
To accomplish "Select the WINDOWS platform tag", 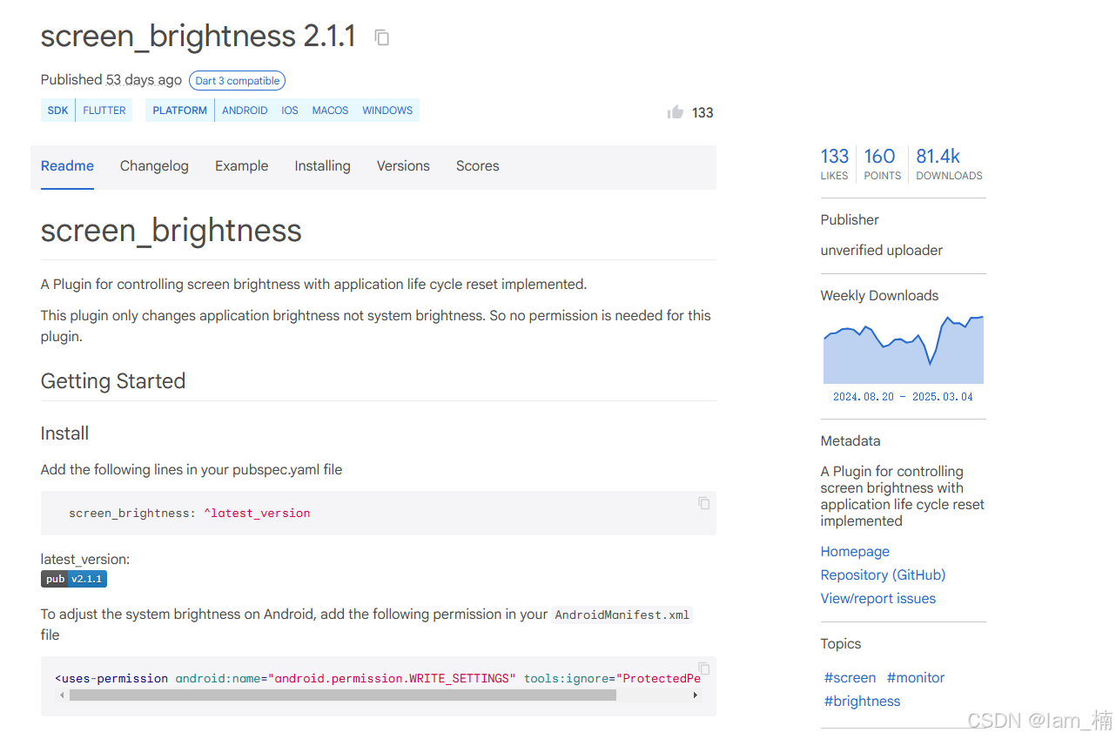I will pyautogui.click(x=387, y=111).
